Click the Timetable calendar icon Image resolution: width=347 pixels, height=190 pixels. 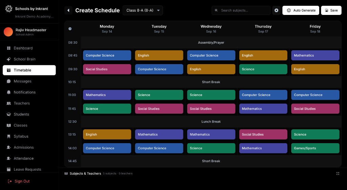pyautogui.click(x=8, y=70)
